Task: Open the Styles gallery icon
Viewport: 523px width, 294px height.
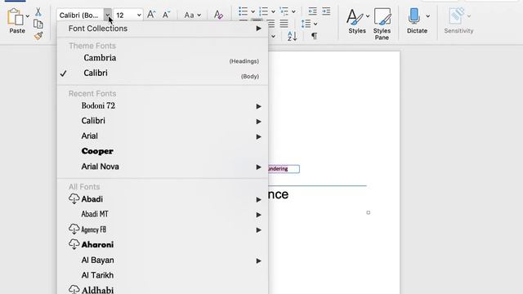Action: [355, 16]
